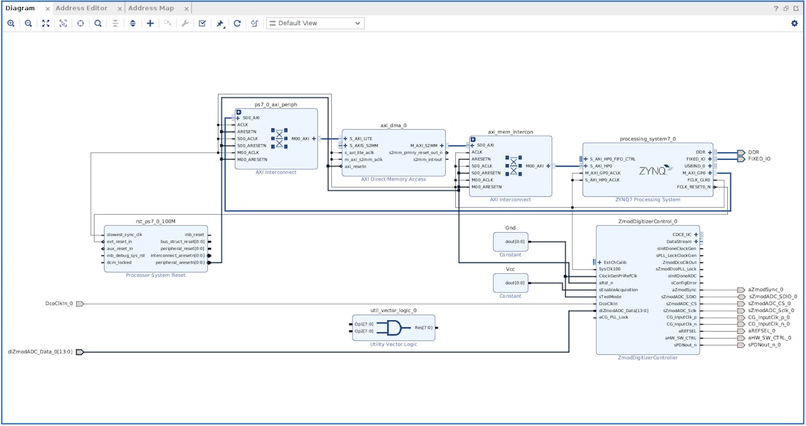Image resolution: width=806 pixels, height=426 pixels.
Task: Expand S_AXI_HP0 interface on the ZYNQ block
Action: tap(586, 166)
